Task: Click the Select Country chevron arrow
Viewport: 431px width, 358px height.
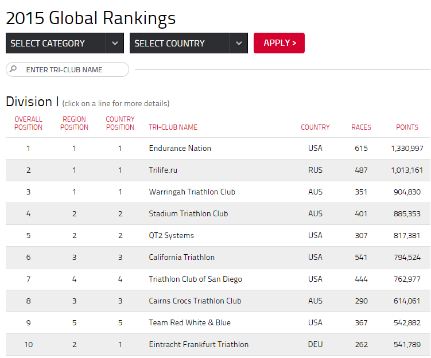Action: (239, 43)
